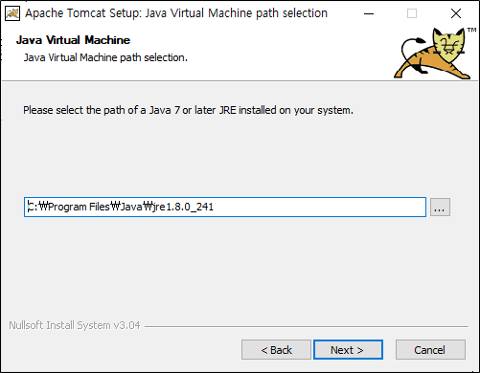Click the Next > button
The image size is (480, 373).
click(x=348, y=350)
